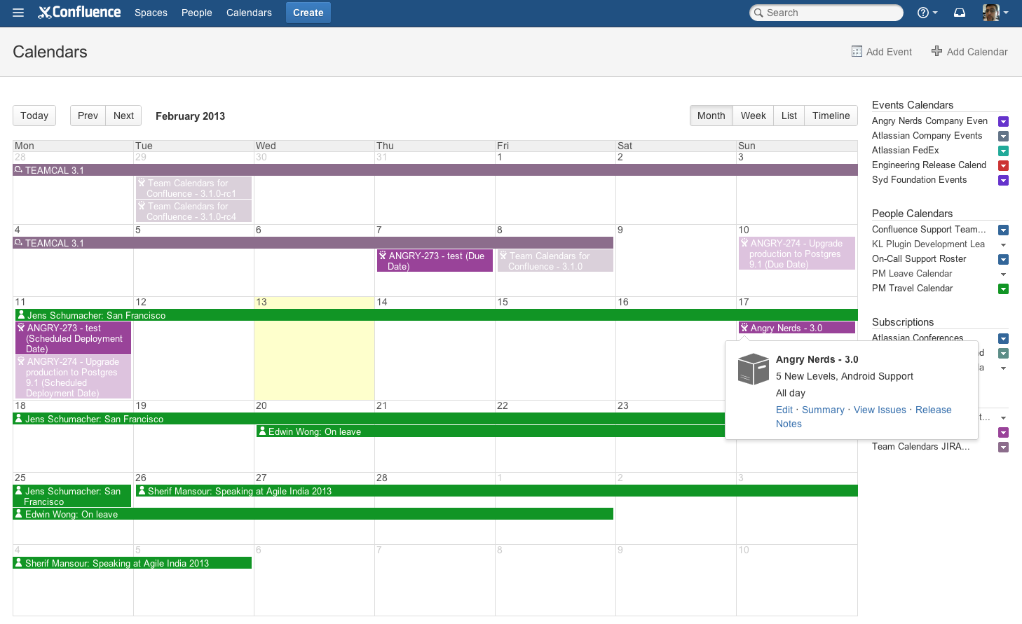This screenshot has height=624, width=1022.
Task: Open the user profile avatar menu
Action: tap(995, 13)
